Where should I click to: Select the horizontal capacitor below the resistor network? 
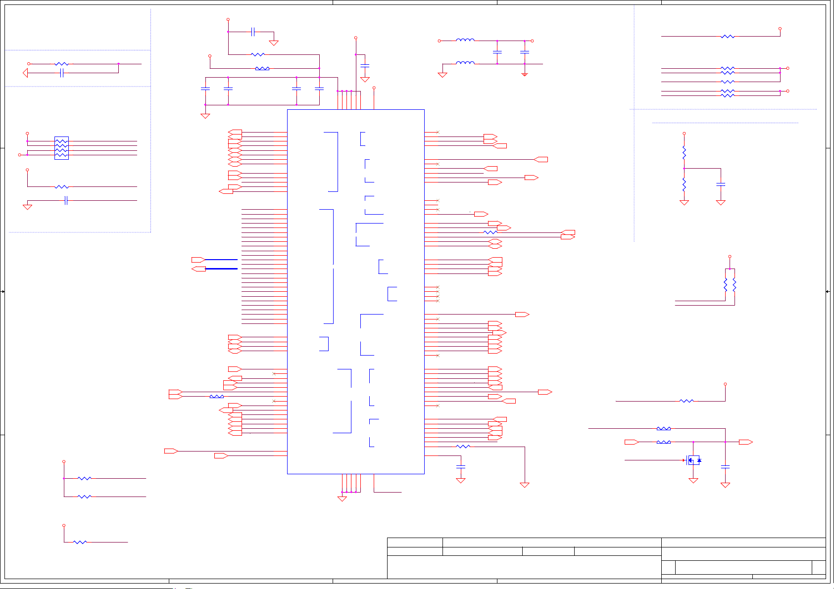click(66, 200)
